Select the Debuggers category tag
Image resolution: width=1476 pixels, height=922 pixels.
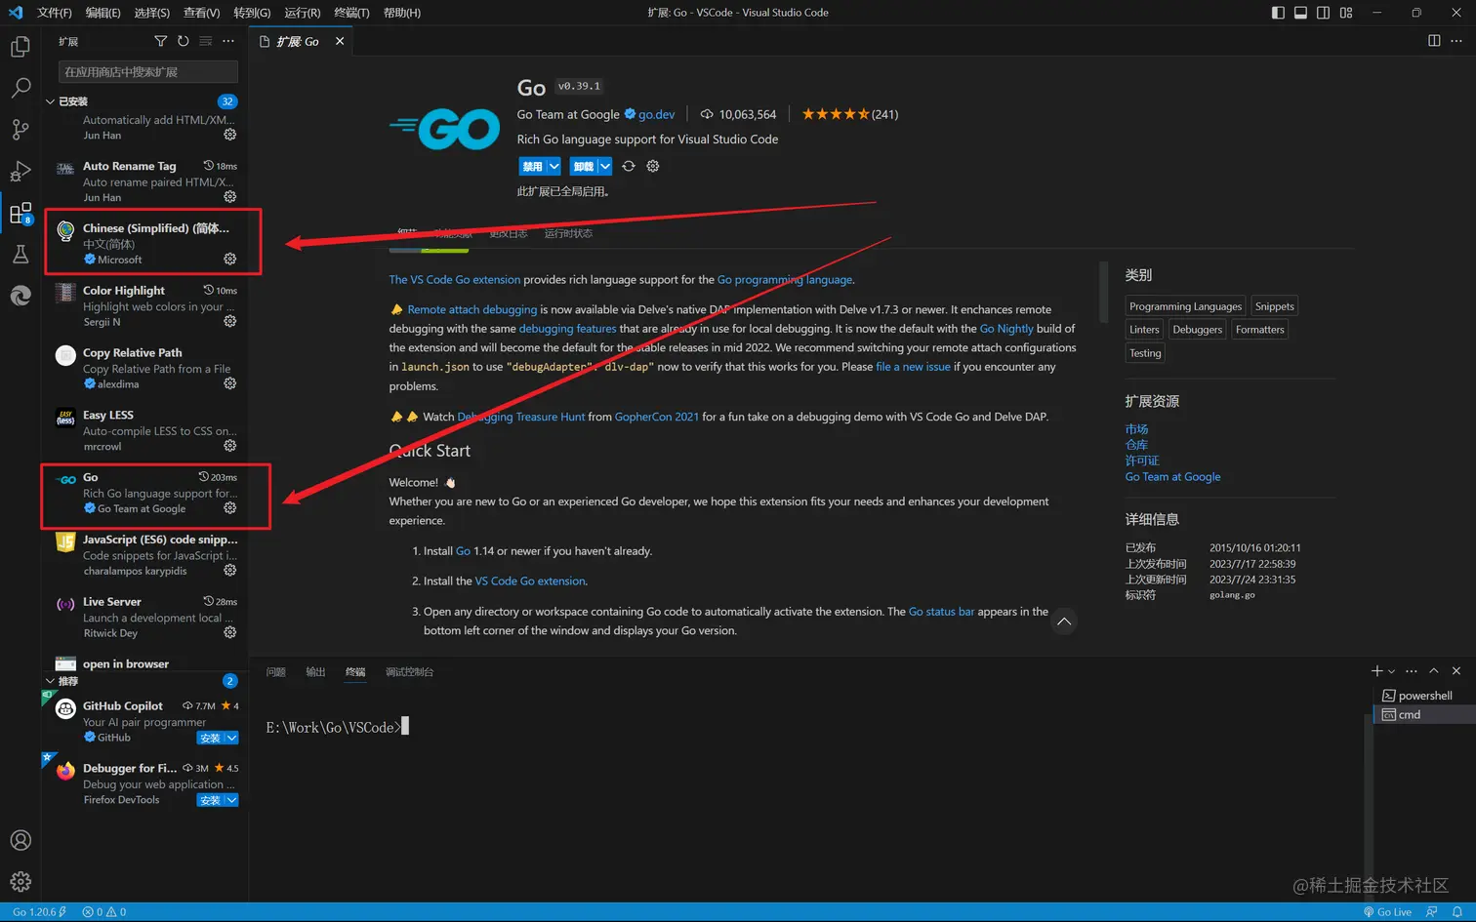tap(1198, 330)
